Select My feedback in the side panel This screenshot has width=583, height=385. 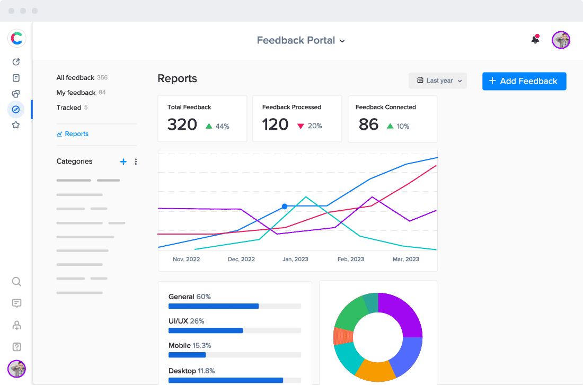pyautogui.click(x=76, y=93)
